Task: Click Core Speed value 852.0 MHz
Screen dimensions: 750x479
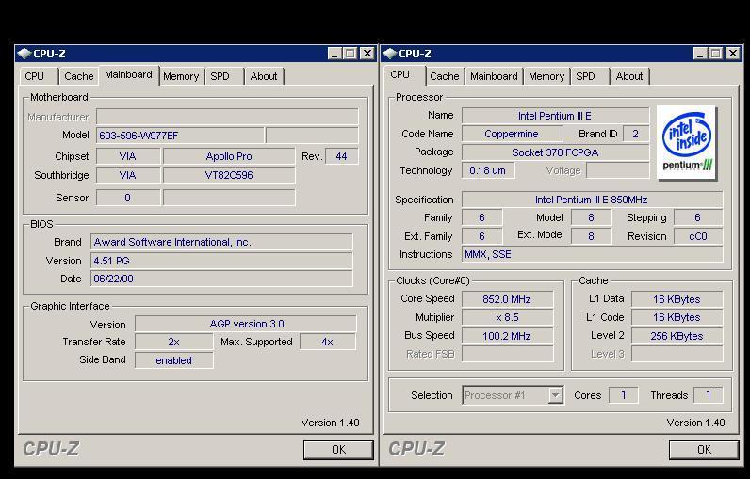Action: point(507,299)
